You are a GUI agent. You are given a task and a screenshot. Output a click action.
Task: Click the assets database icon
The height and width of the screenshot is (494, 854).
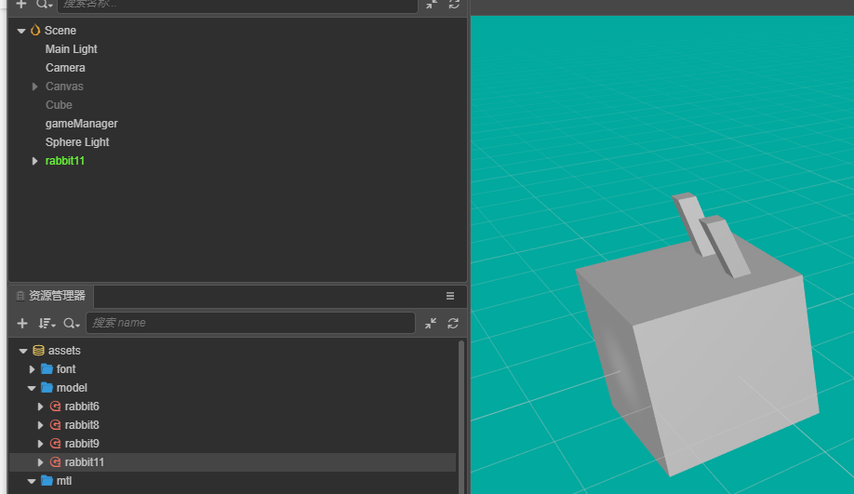click(38, 350)
